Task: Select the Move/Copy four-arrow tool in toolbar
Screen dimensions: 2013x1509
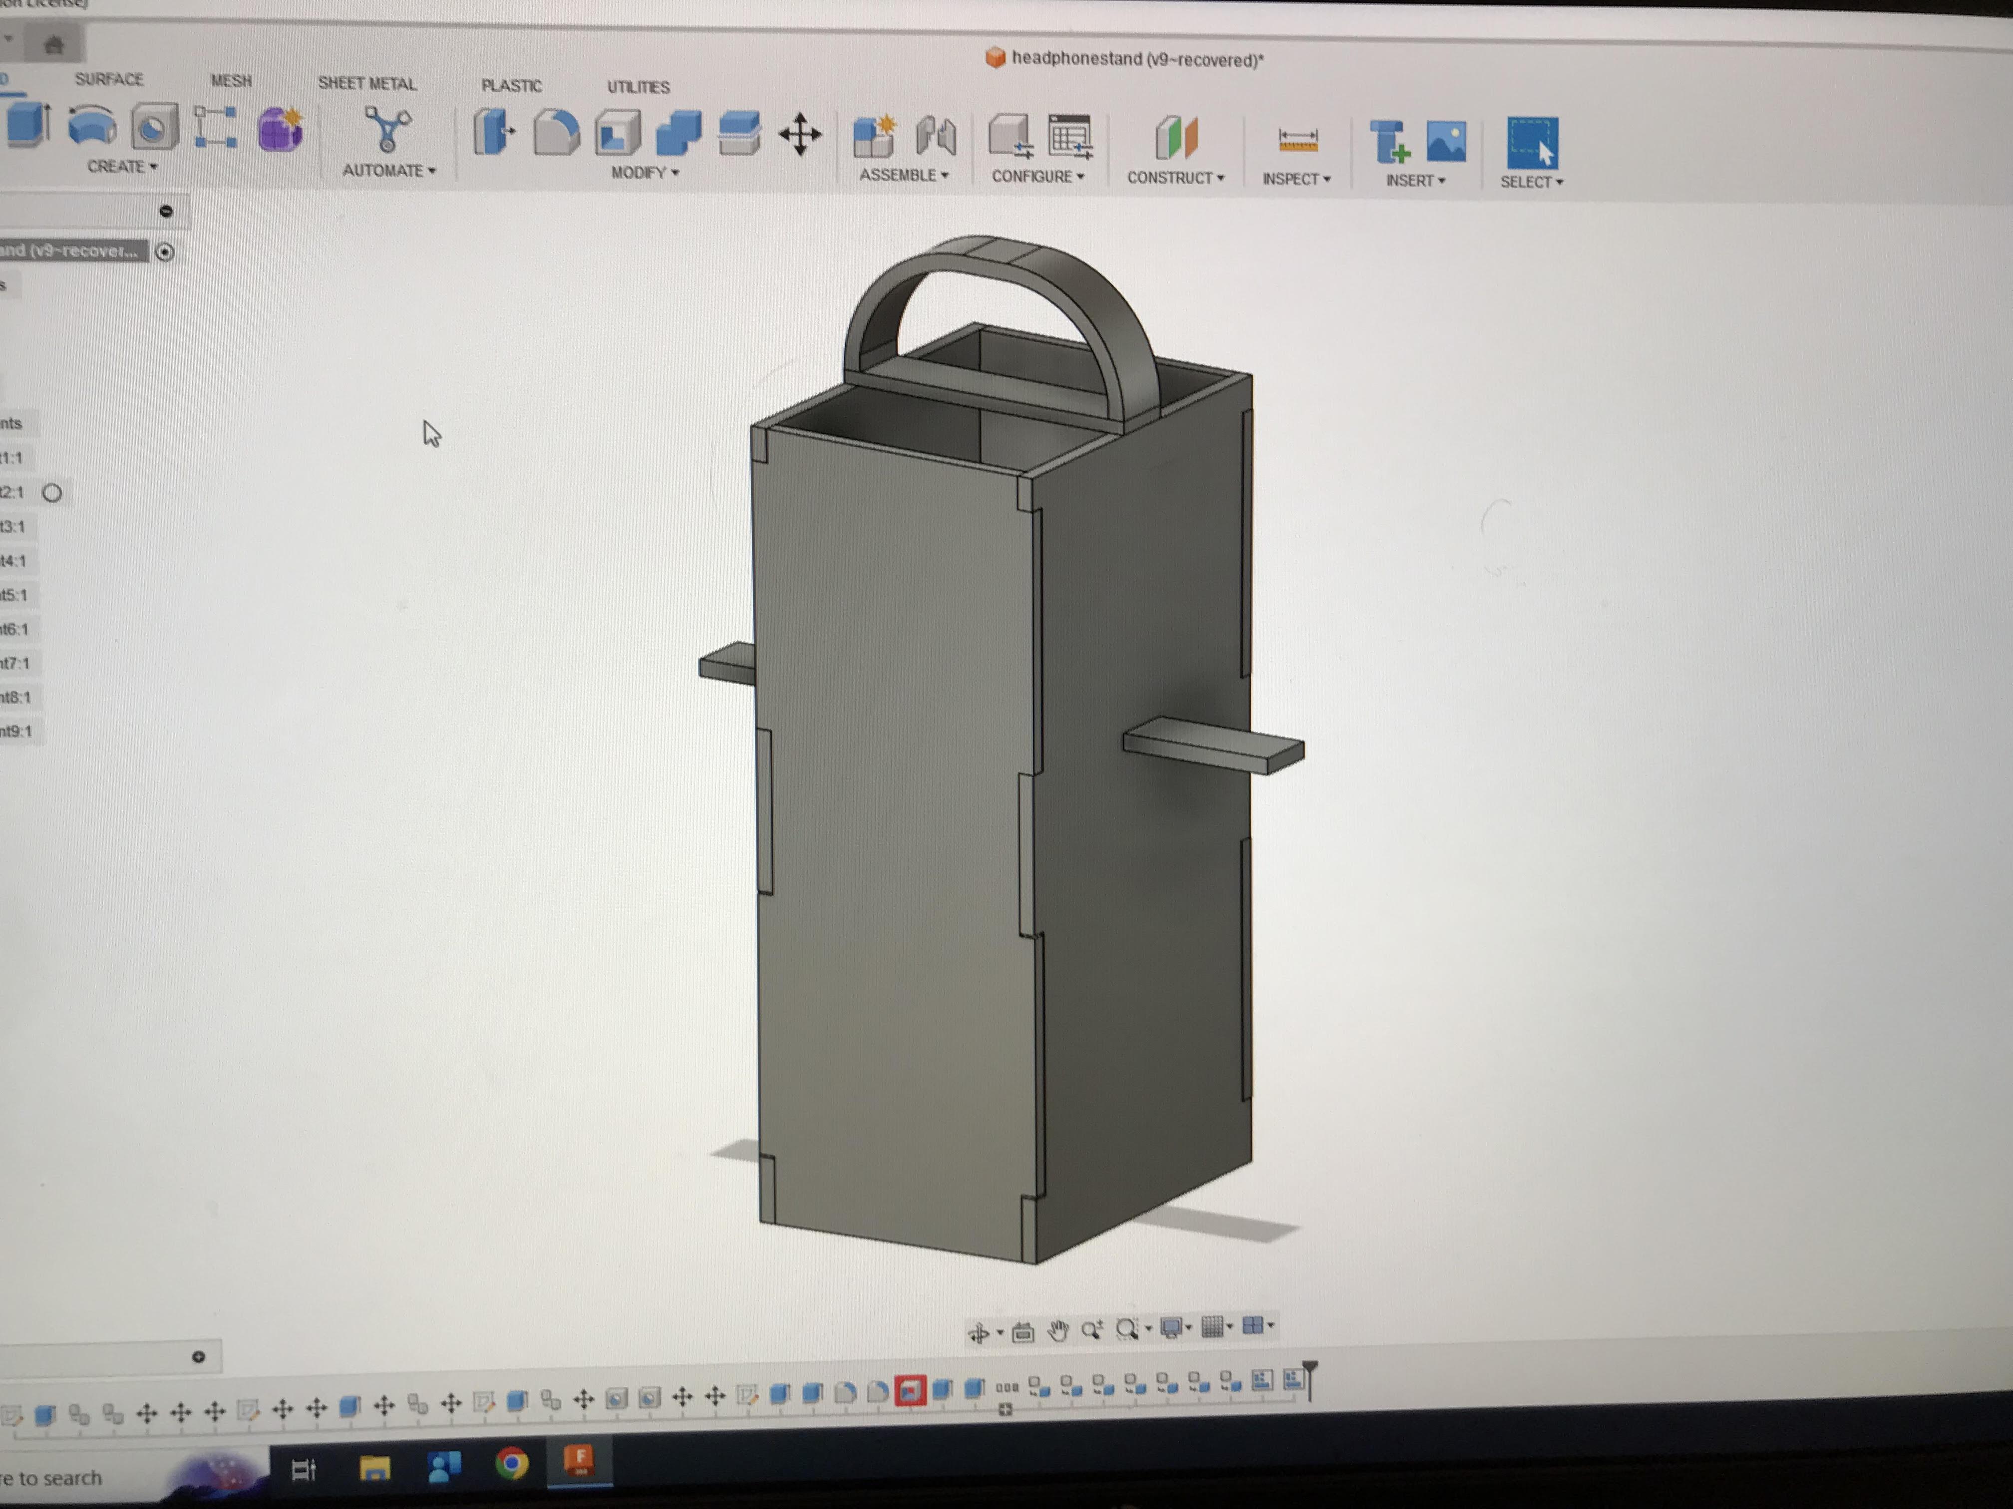Action: point(800,136)
